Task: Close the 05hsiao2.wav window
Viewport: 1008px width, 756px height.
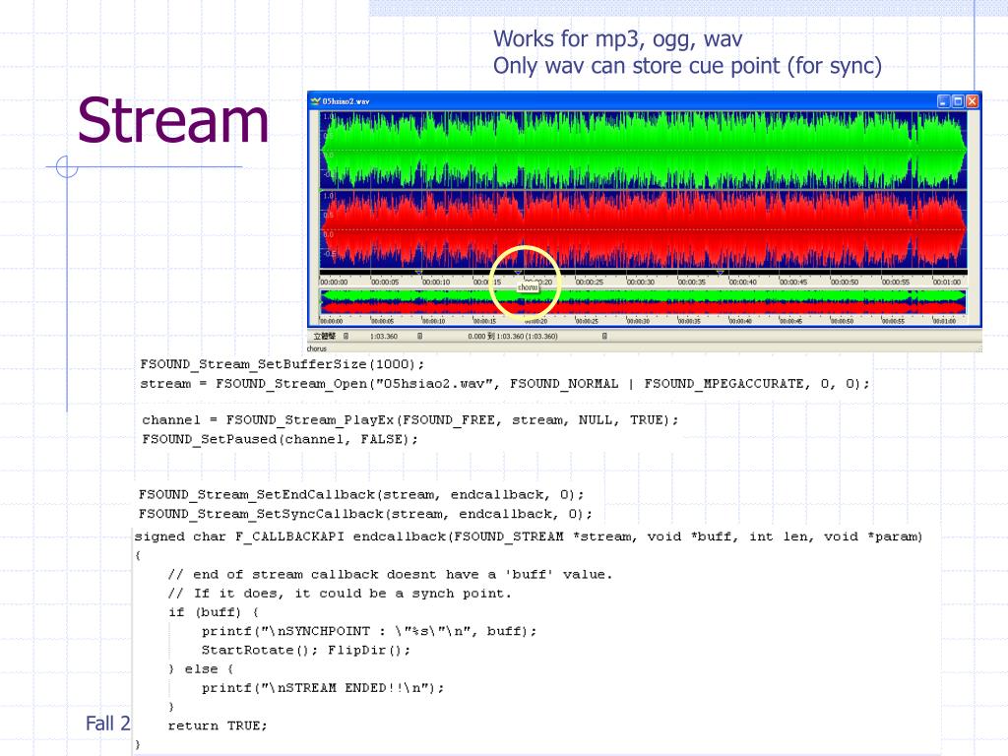Action: tap(972, 101)
